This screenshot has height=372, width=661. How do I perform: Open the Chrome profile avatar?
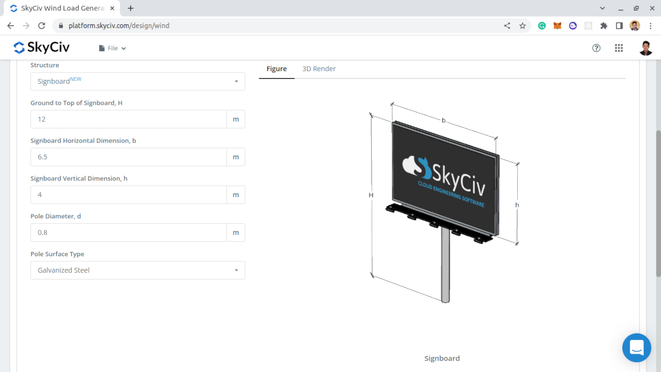point(635,25)
